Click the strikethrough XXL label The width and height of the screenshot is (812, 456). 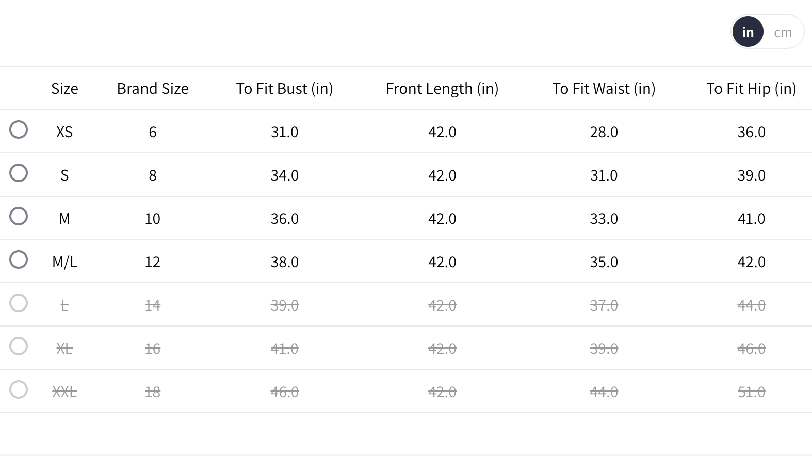pos(64,392)
